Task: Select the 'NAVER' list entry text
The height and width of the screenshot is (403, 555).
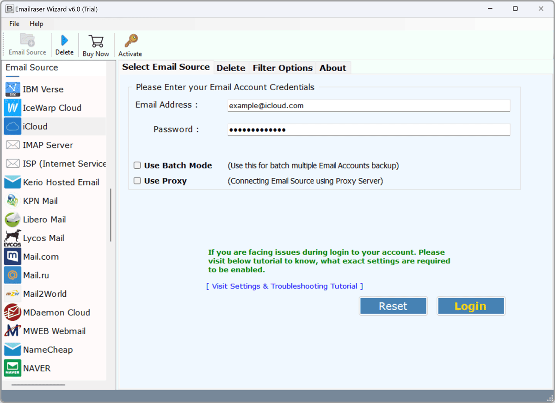Action: (37, 368)
